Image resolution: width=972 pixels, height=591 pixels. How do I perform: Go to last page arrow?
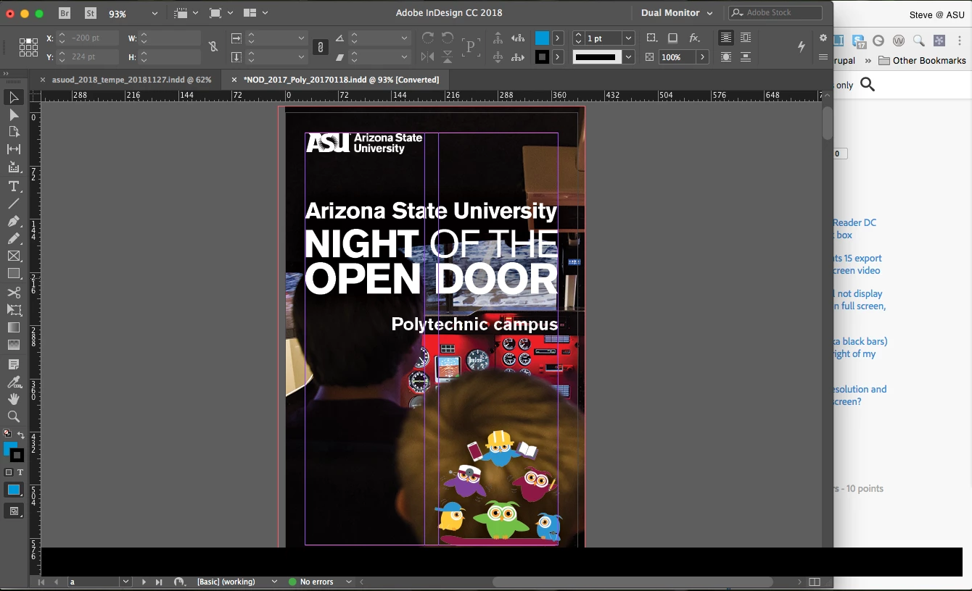159,582
